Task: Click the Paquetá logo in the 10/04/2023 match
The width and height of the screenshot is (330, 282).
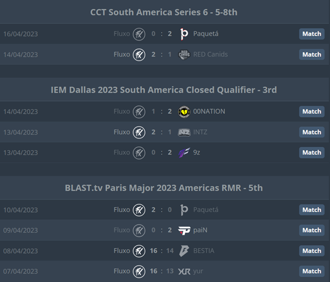Action: 184,210
